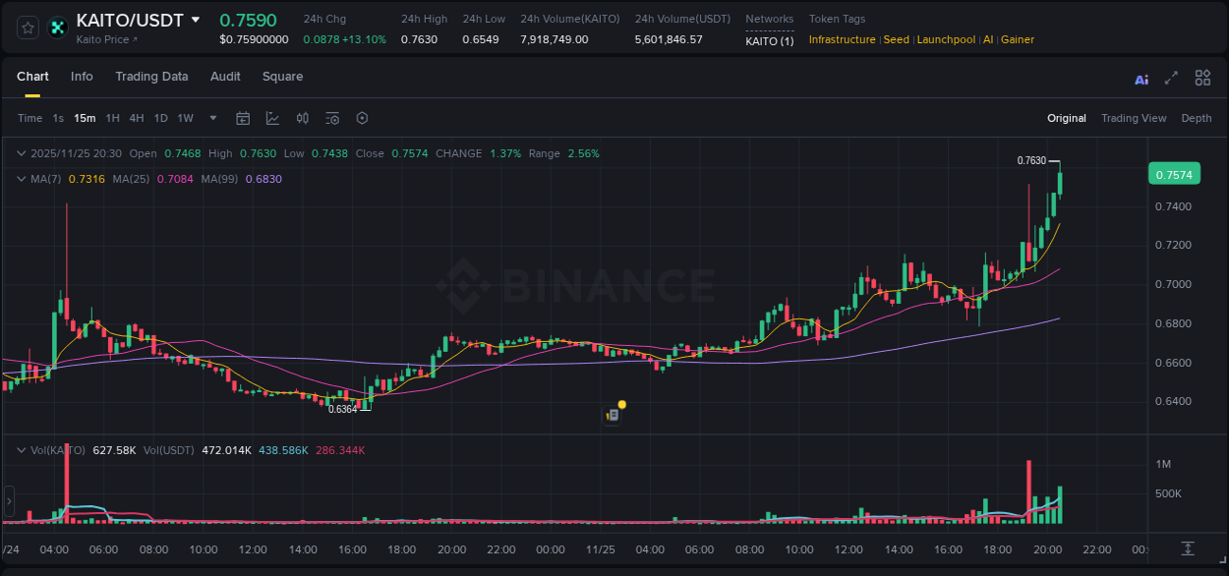
Task: Toggle the favorite star for KAITO/USDT
Action: click(27, 27)
